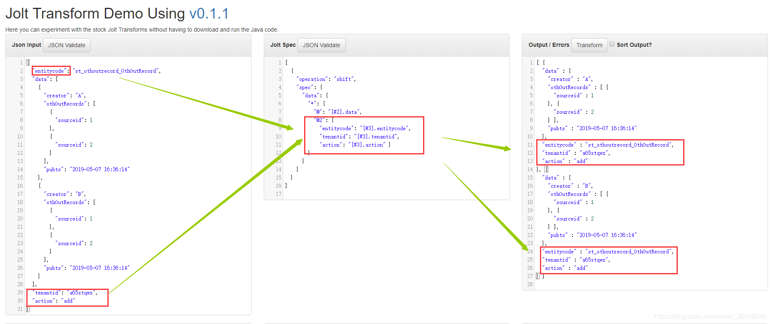Run the Transform button
Viewport: 770px width, 324px height.
click(589, 45)
